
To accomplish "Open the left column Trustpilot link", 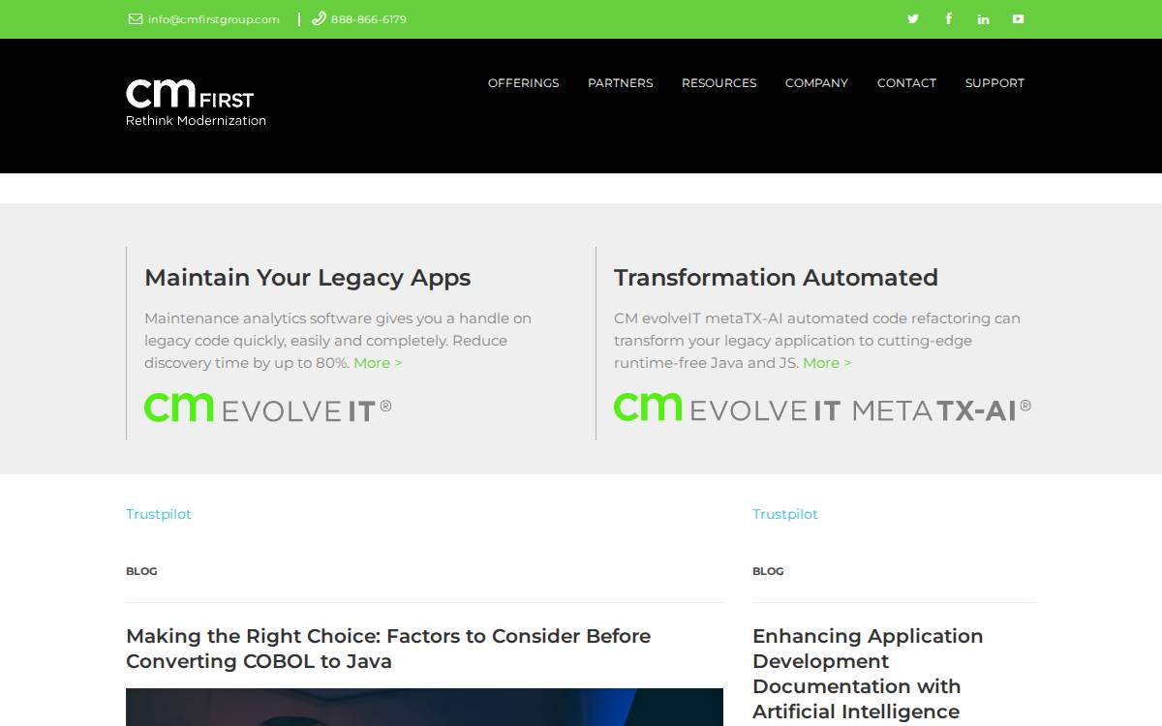I will (159, 514).
